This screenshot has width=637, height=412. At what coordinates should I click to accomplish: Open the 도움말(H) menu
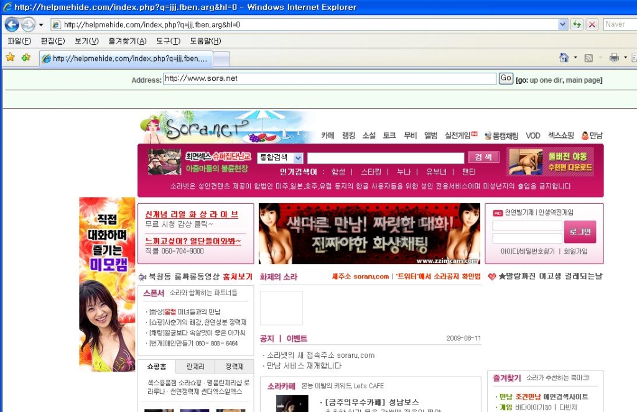pyautogui.click(x=205, y=41)
